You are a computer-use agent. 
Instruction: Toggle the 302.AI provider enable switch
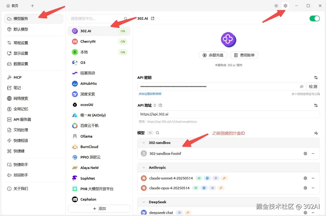pos(315,18)
